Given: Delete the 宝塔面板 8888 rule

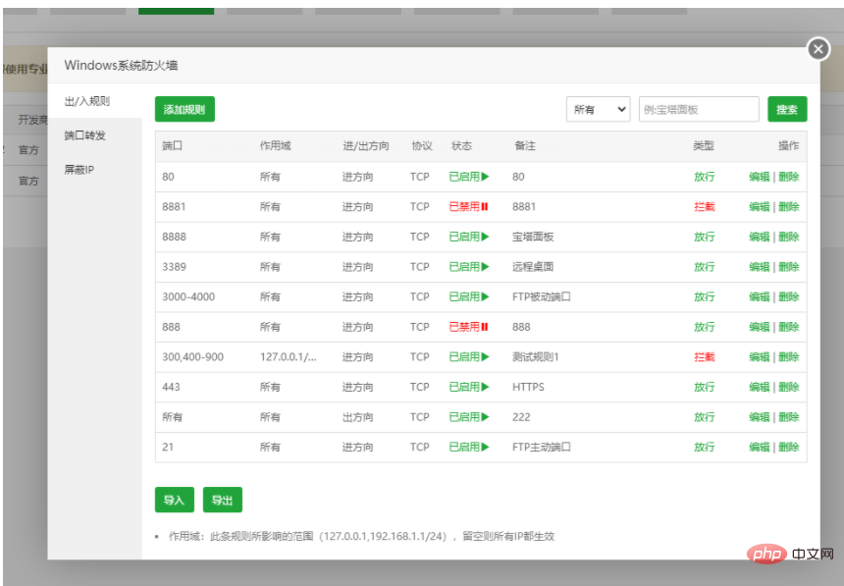Looking at the screenshot, I should [789, 237].
